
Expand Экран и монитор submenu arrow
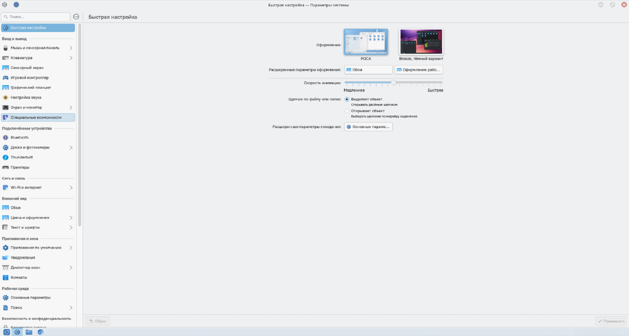[x=71, y=107]
